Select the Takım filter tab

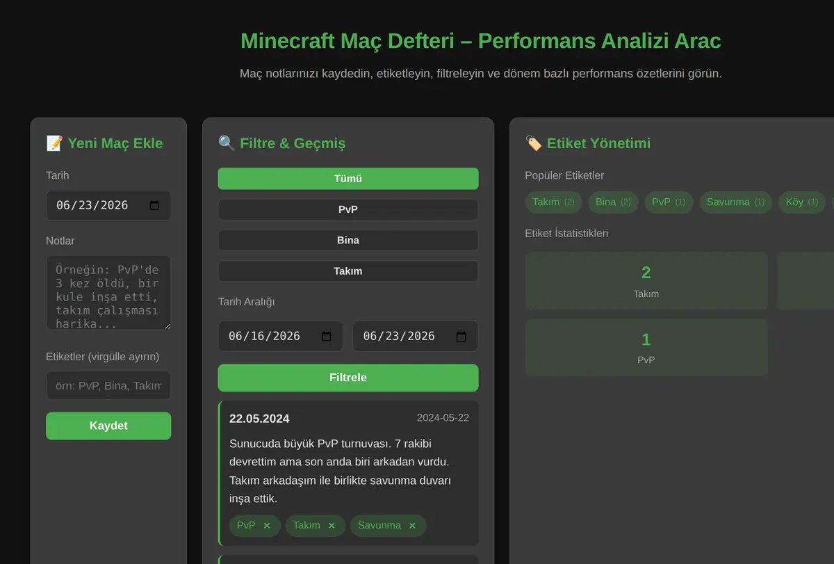(348, 271)
